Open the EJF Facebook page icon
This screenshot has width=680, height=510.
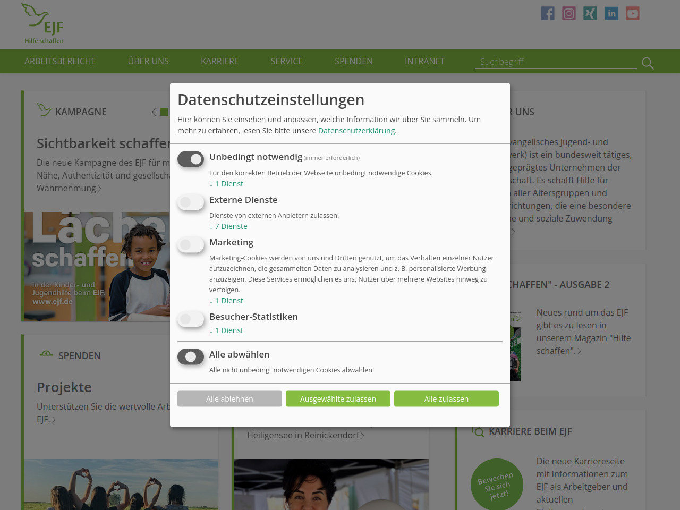pos(547,13)
